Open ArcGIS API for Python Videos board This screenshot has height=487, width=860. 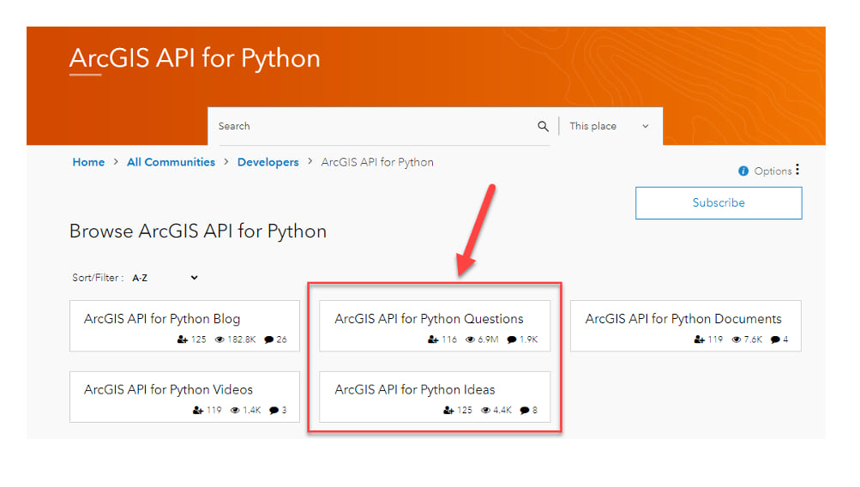(168, 389)
